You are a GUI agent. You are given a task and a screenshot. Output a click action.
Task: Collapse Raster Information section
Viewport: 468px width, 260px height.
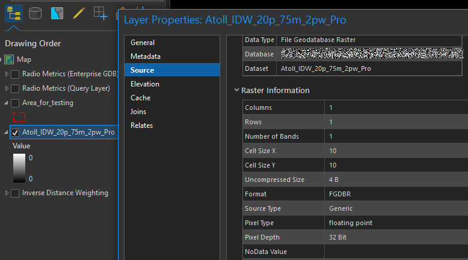[236, 90]
